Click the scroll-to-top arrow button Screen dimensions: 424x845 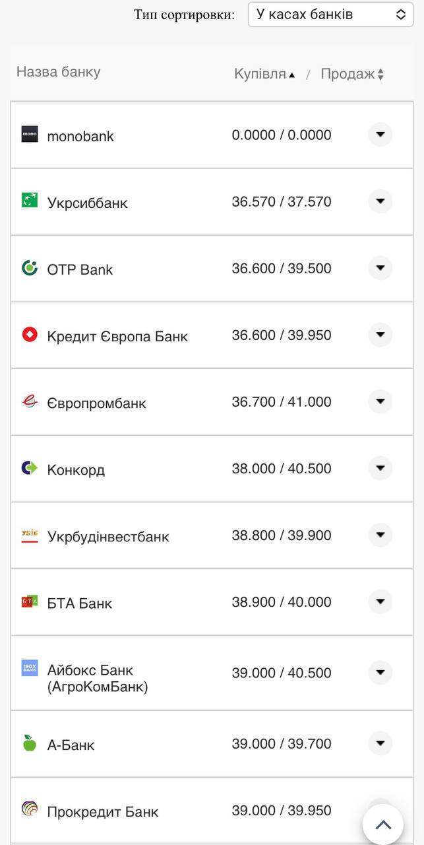click(x=383, y=824)
